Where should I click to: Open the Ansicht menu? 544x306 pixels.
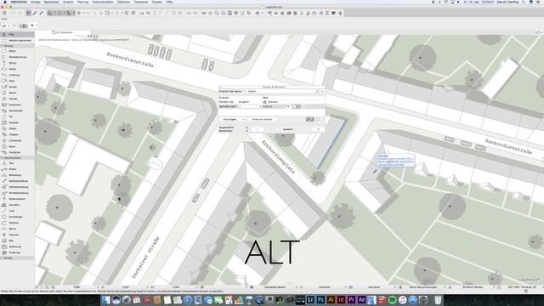(68, 2)
